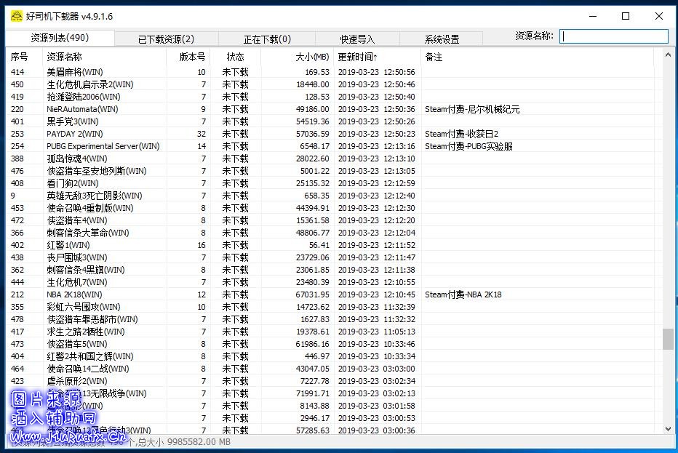Sort by the 资源名称 column header

click(104, 57)
